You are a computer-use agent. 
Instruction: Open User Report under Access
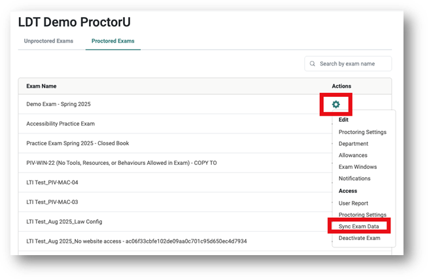[x=353, y=203]
